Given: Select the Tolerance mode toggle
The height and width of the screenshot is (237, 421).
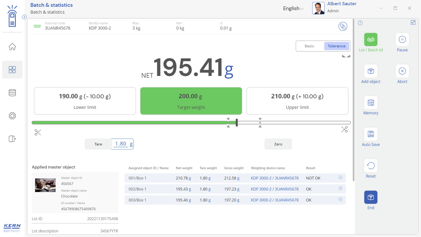Looking at the screenshot, I should click(336, 46).
